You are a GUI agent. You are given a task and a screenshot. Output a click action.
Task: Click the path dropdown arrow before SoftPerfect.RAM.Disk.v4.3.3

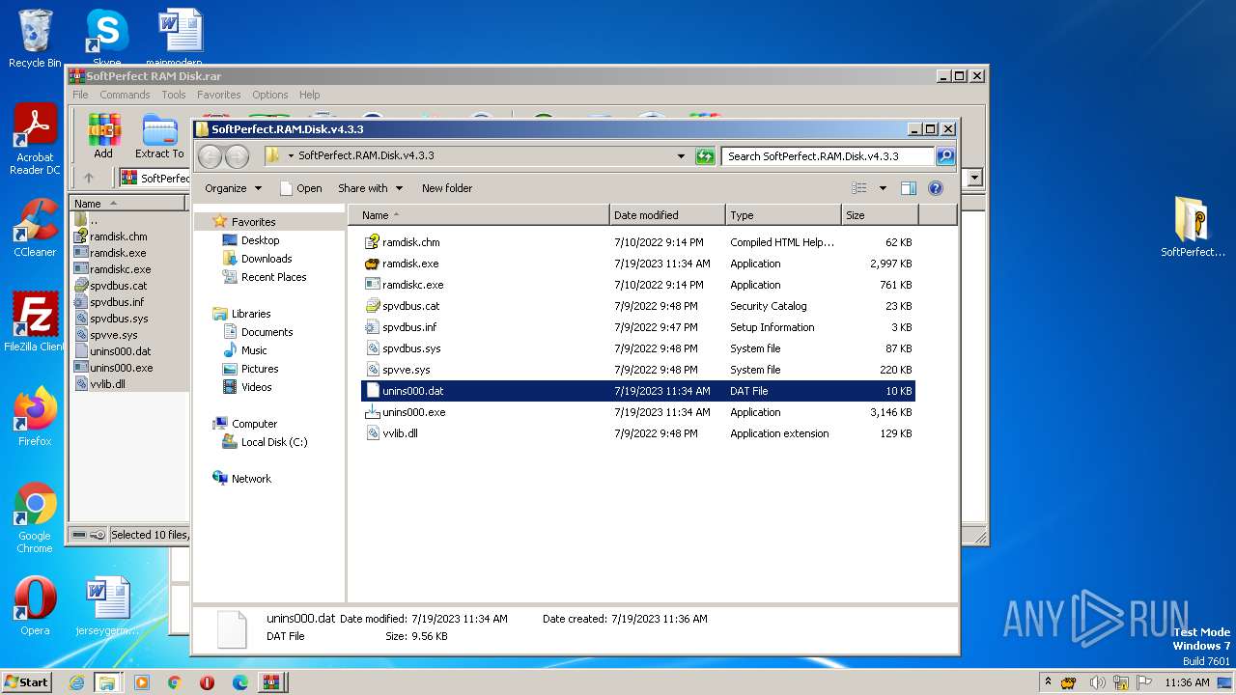(291, 155)
